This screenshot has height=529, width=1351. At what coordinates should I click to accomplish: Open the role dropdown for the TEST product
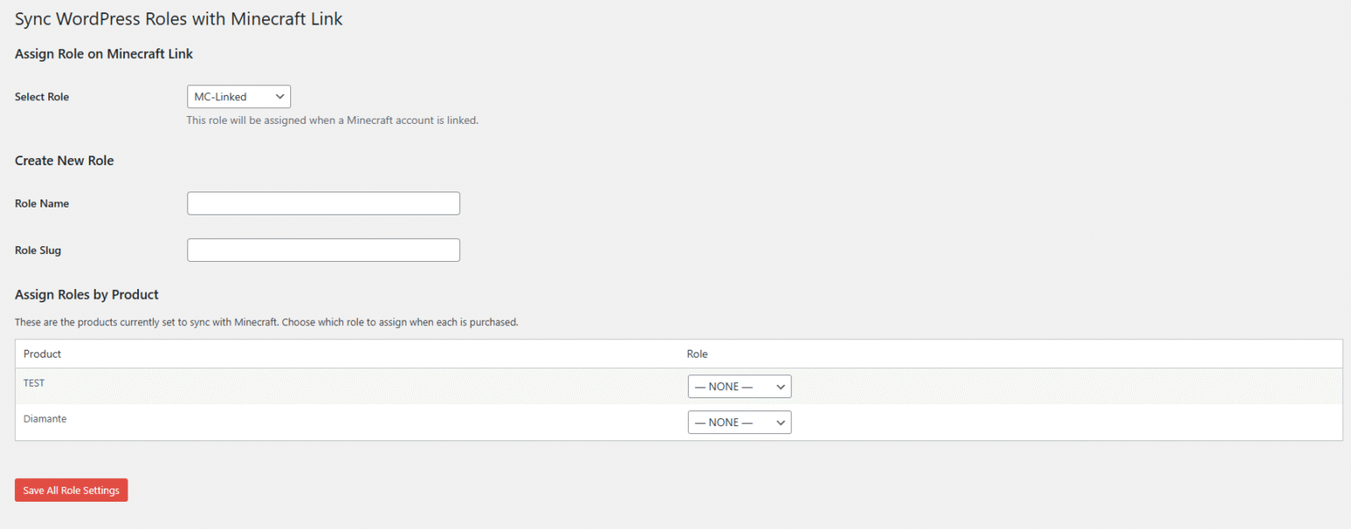tap(740, 387)
